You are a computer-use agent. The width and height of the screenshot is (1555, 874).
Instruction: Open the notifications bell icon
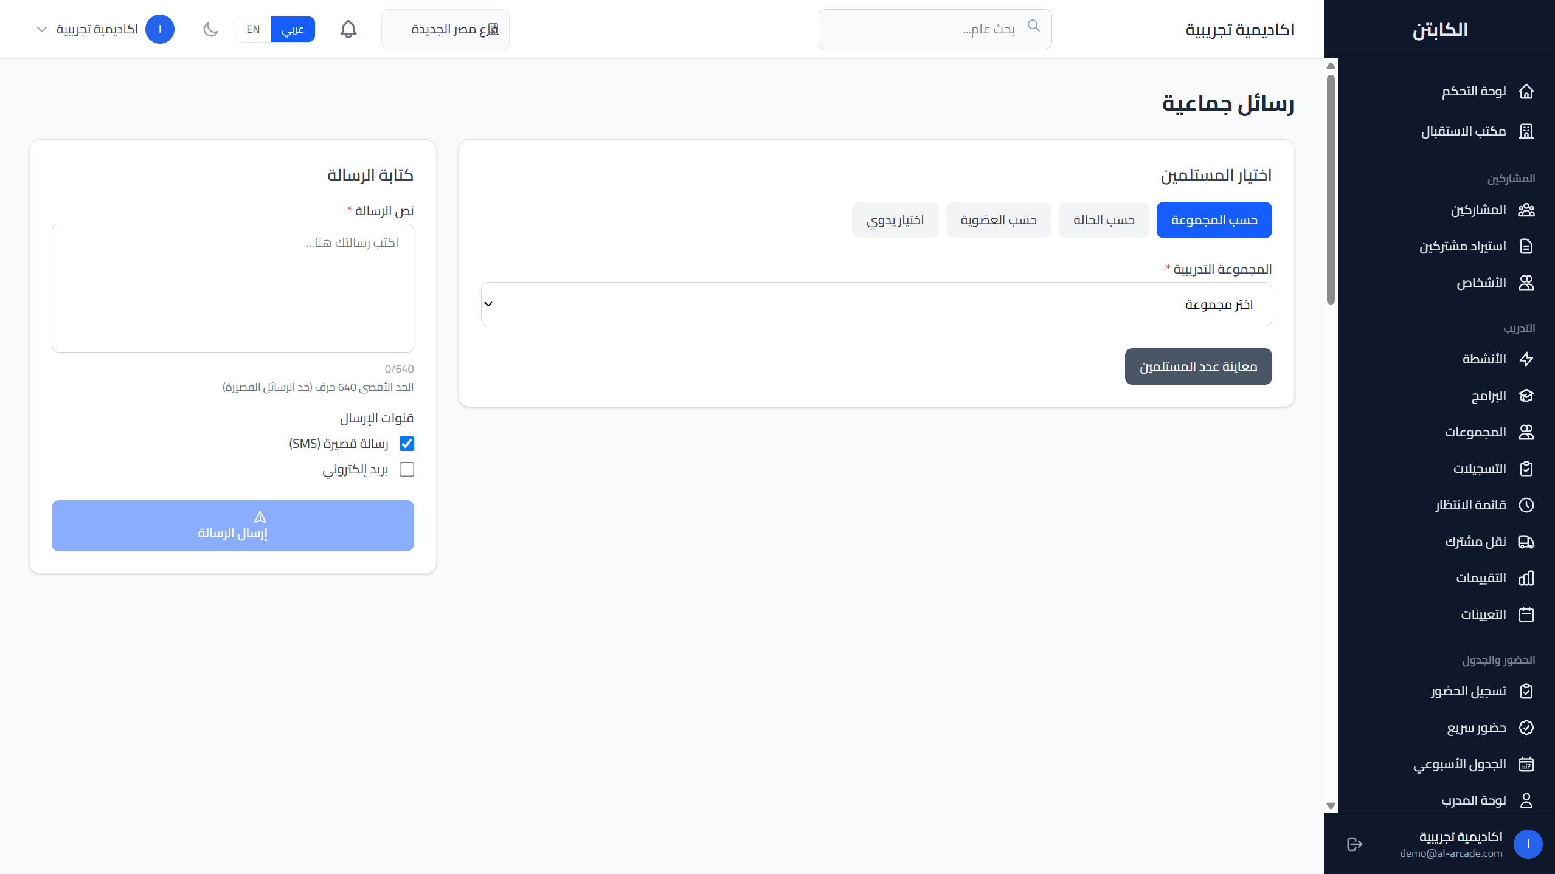tap(348, 29)
